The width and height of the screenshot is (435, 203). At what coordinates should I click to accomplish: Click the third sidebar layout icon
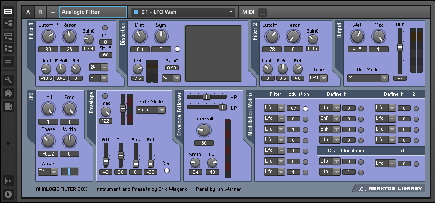click(8, 36)
